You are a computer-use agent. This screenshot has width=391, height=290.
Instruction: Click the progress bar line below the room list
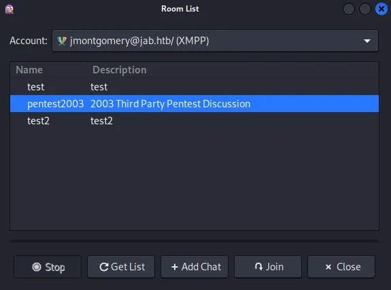coord(194,241)
